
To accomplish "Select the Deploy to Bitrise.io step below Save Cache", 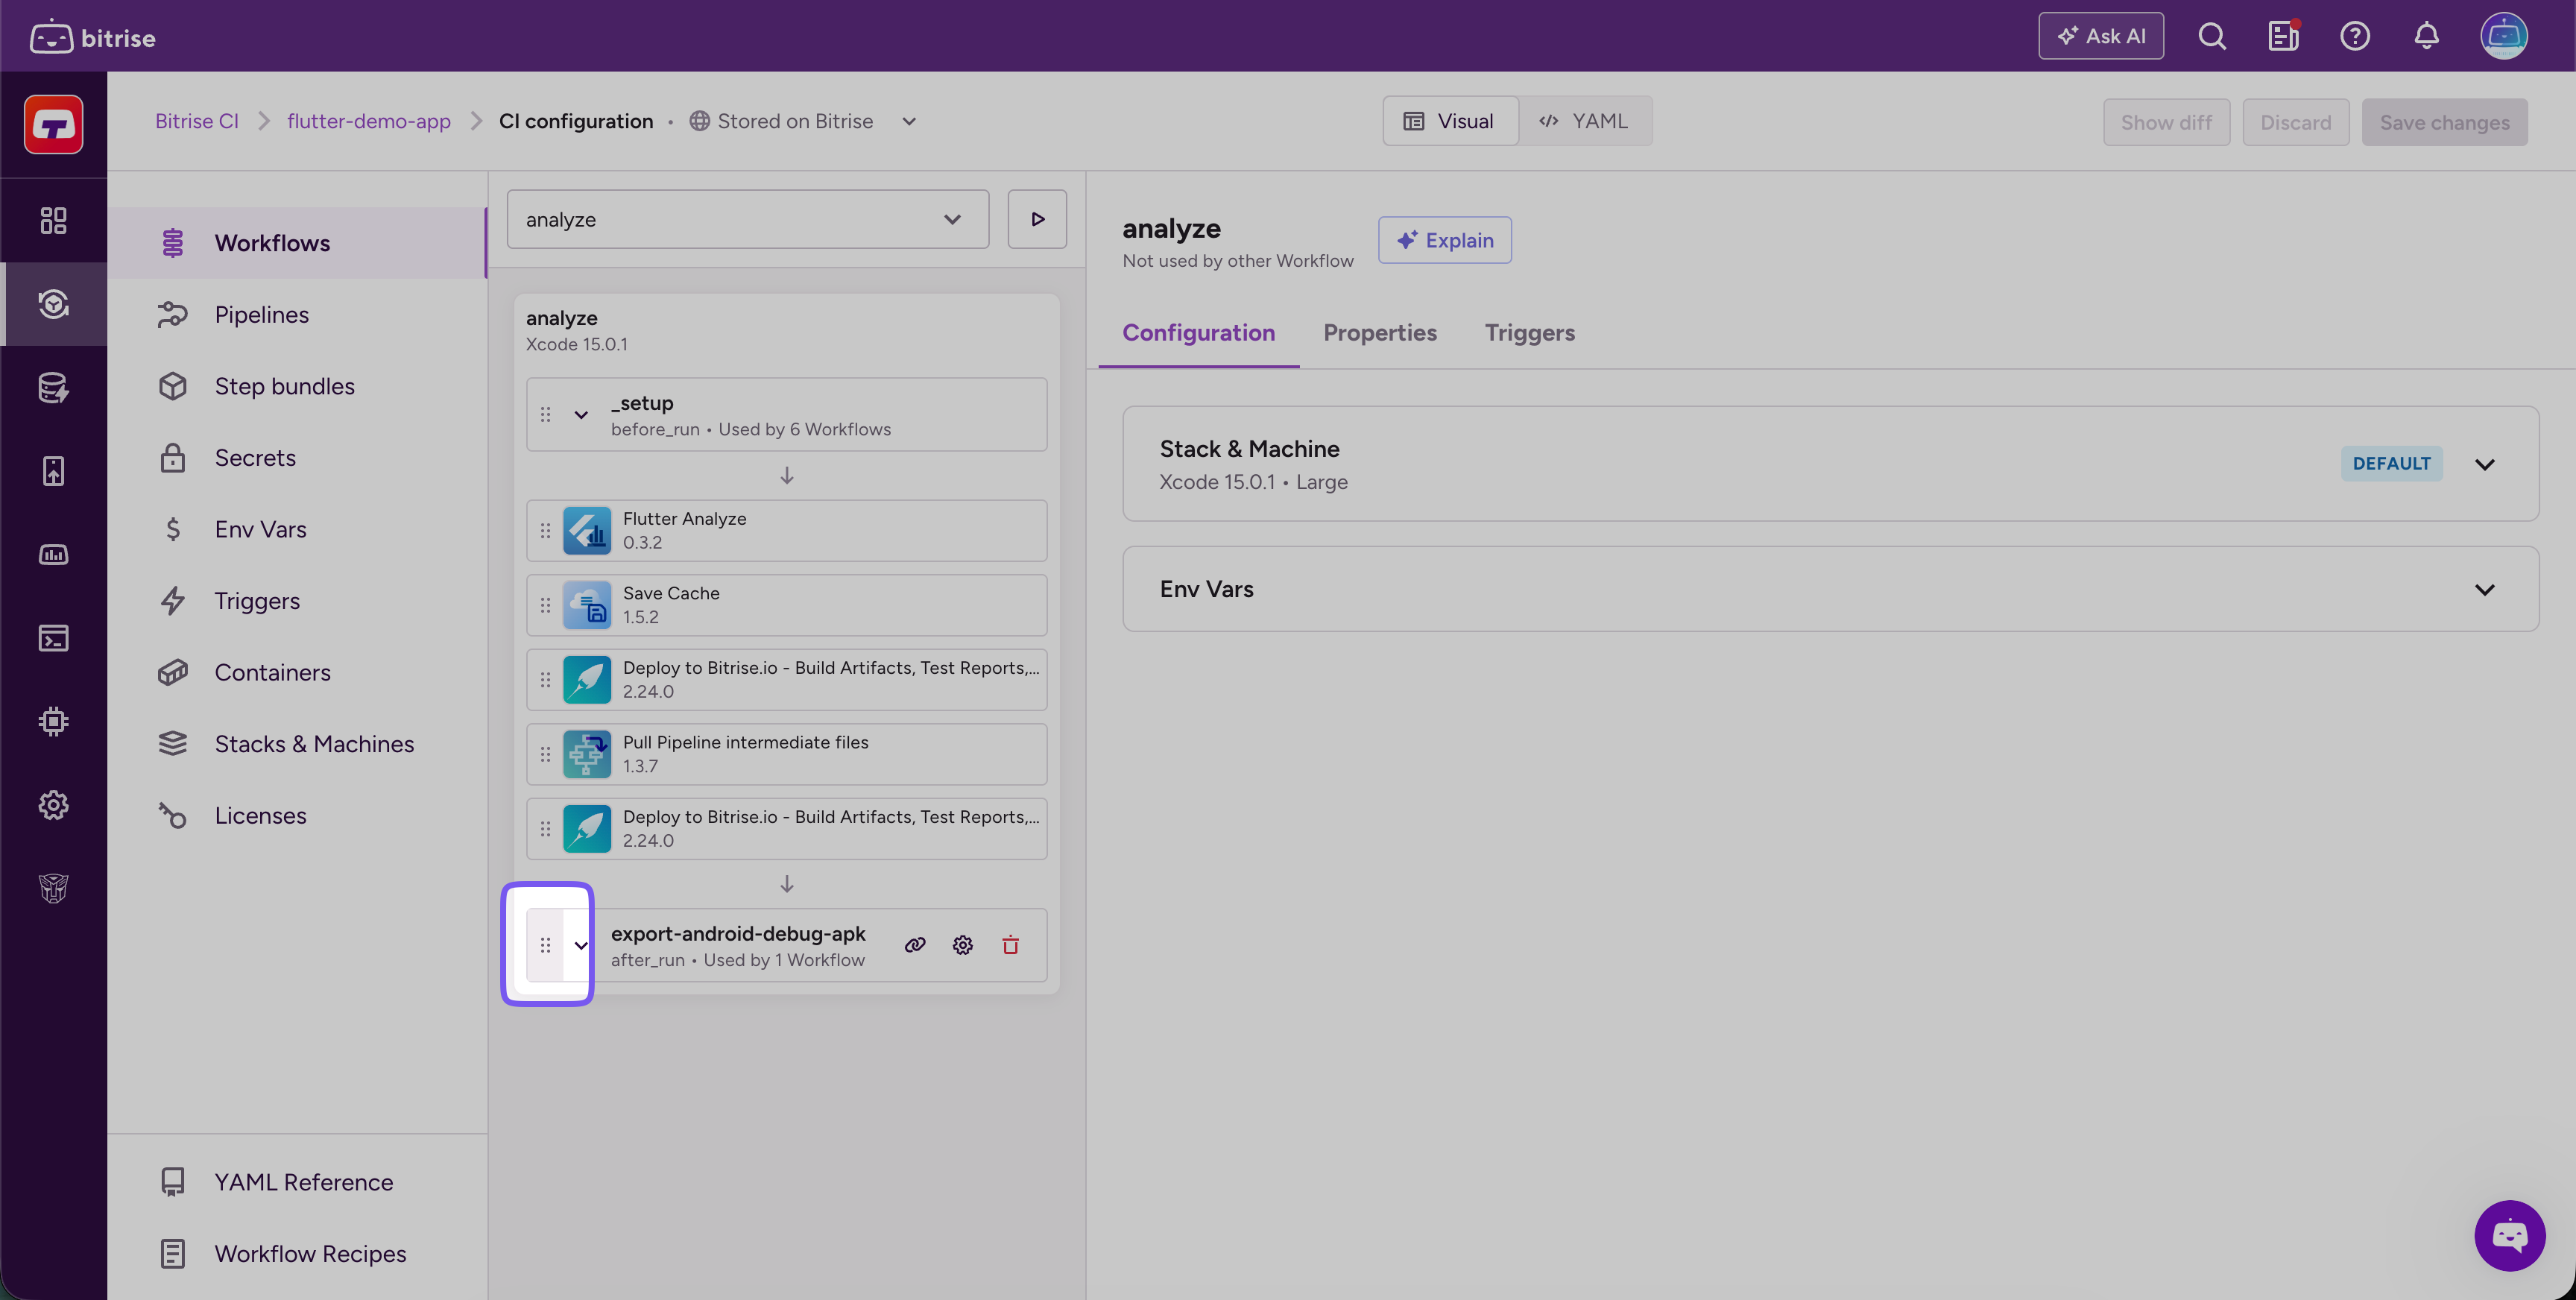I will pyautogui.click(x=787, y=680).
